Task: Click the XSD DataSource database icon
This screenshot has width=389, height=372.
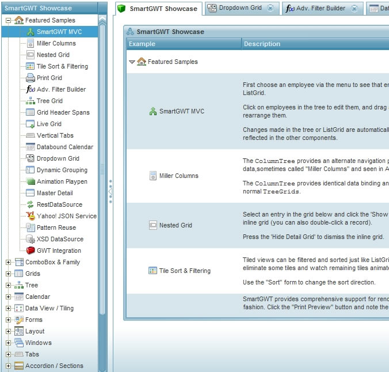Action: [x=30, y=239]
